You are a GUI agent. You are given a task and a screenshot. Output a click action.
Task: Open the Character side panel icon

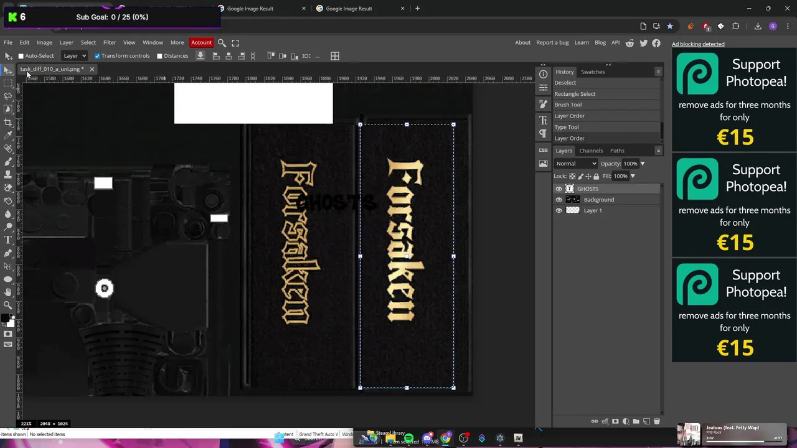[543, 119]
